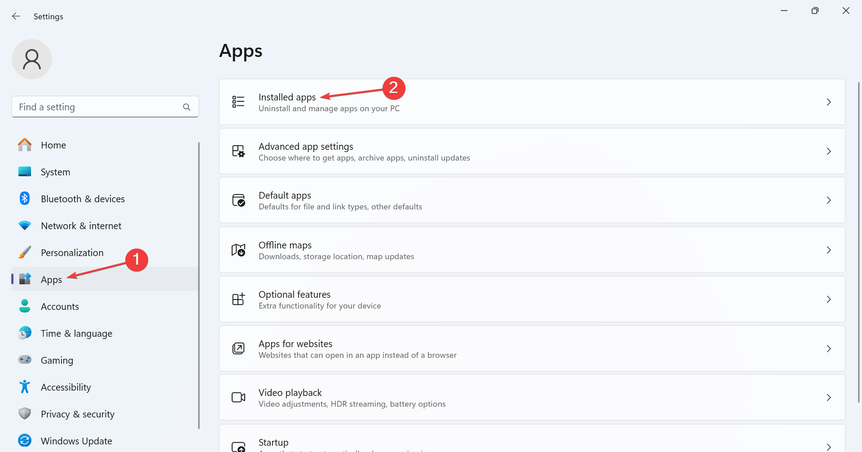The width and height of the screenshot is (862, 452).
Task: Click the Time & language globe icon
Action: 25,333
